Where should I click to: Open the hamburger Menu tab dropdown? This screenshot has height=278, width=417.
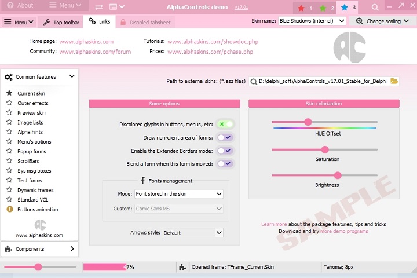[x=19, y=23]
